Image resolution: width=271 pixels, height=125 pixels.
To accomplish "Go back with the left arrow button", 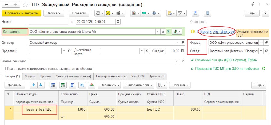I will [x=7, y=5].
